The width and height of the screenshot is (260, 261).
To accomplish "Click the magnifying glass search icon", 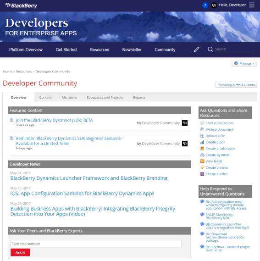I will (x=210, y=50).
